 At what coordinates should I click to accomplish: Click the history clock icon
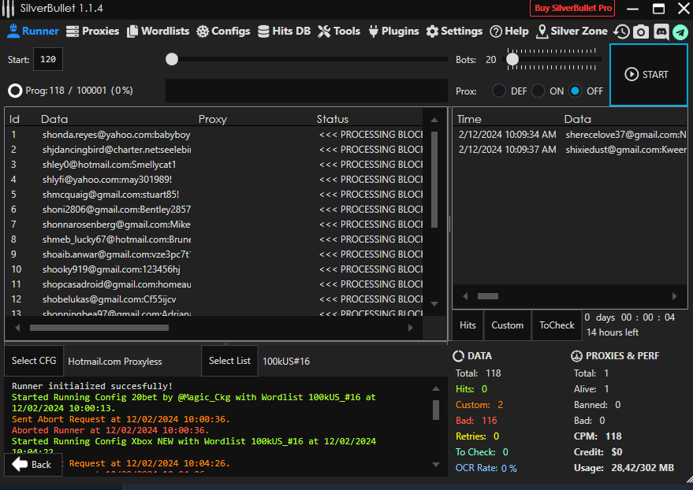(622, 32)
